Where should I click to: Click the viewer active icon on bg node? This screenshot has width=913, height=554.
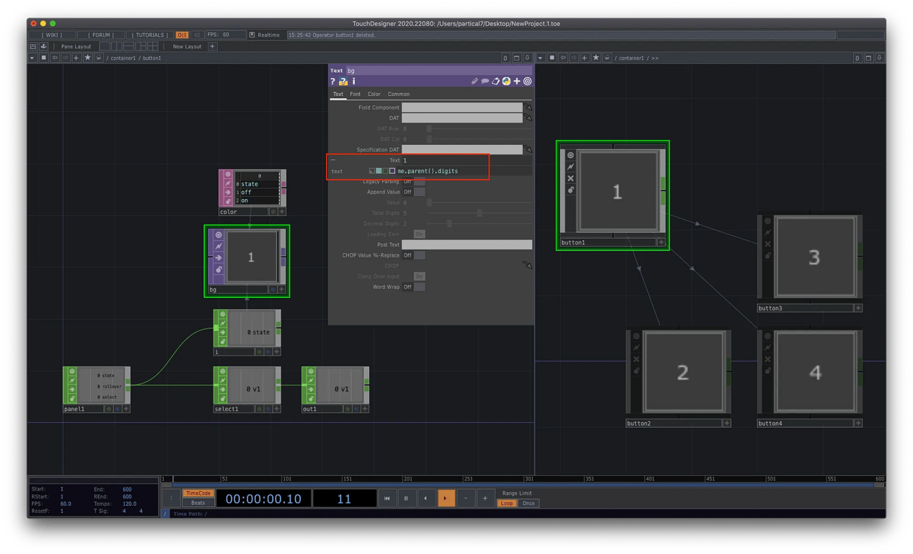pos(218,235)
